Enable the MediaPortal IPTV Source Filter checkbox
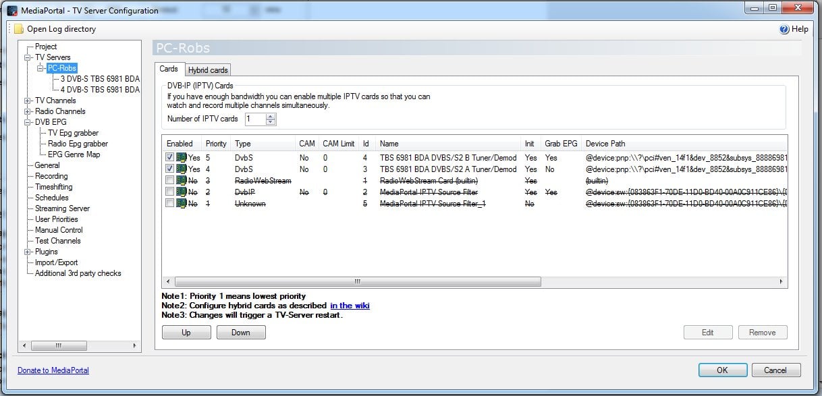This screenshot has width=822, height=396. [x=169, y=192]
